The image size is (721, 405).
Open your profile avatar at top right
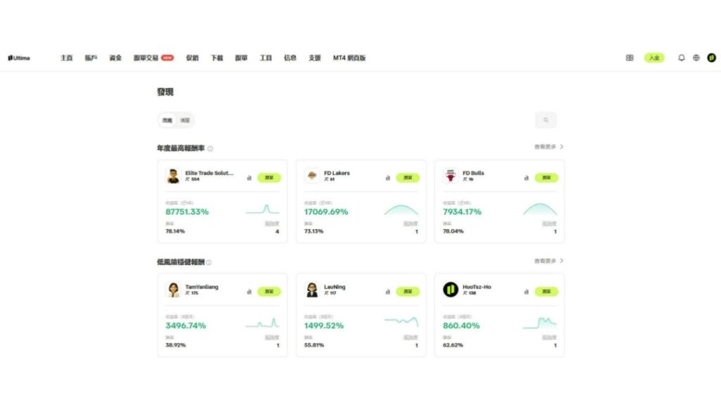tap(711, 58)
